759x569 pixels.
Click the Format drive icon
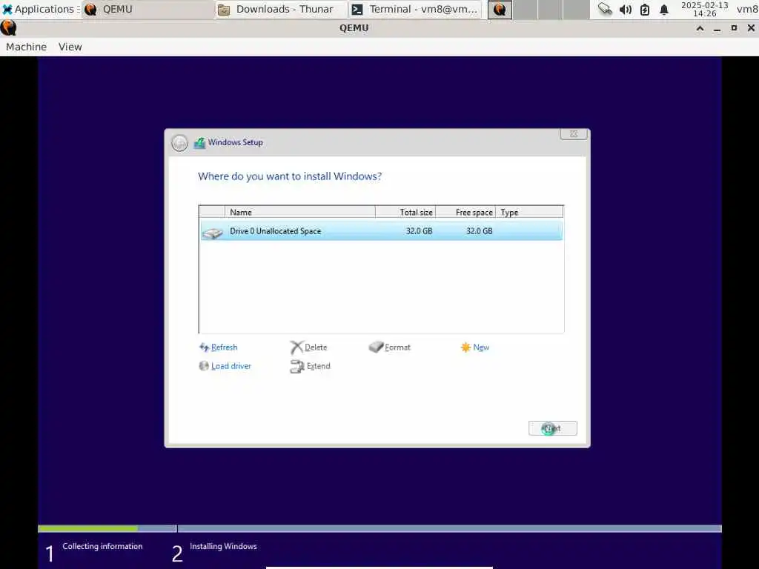[376, 347]
